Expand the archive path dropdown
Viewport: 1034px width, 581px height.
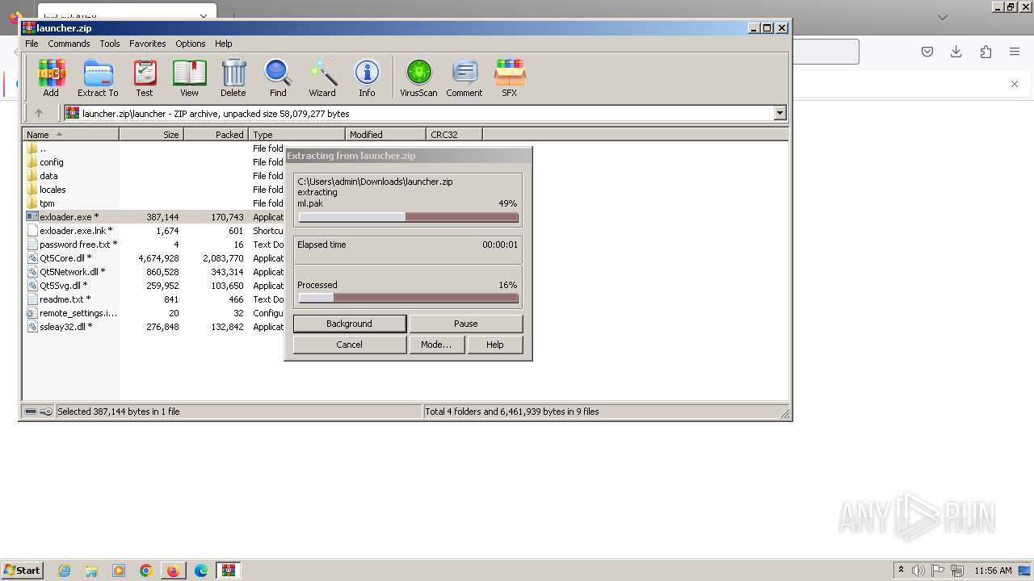[780, 114]
